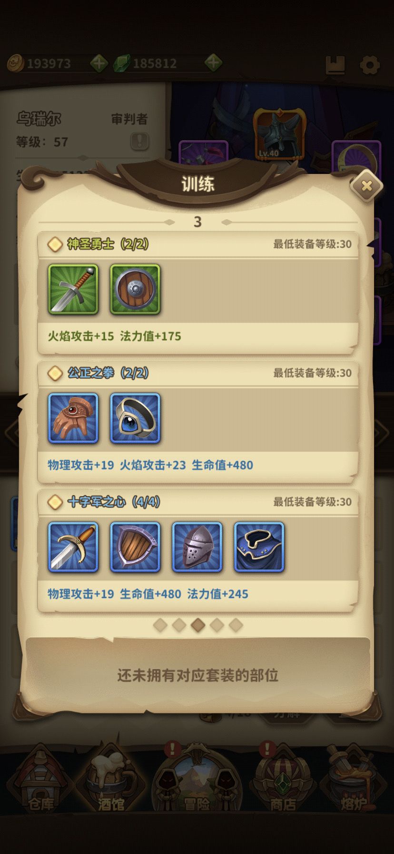Go to the fourth page indicator dot
394x854 pixels.
[217, 625]
